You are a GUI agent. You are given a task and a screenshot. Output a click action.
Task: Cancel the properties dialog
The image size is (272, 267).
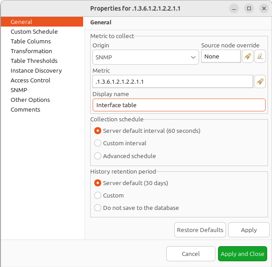[191, 254]
